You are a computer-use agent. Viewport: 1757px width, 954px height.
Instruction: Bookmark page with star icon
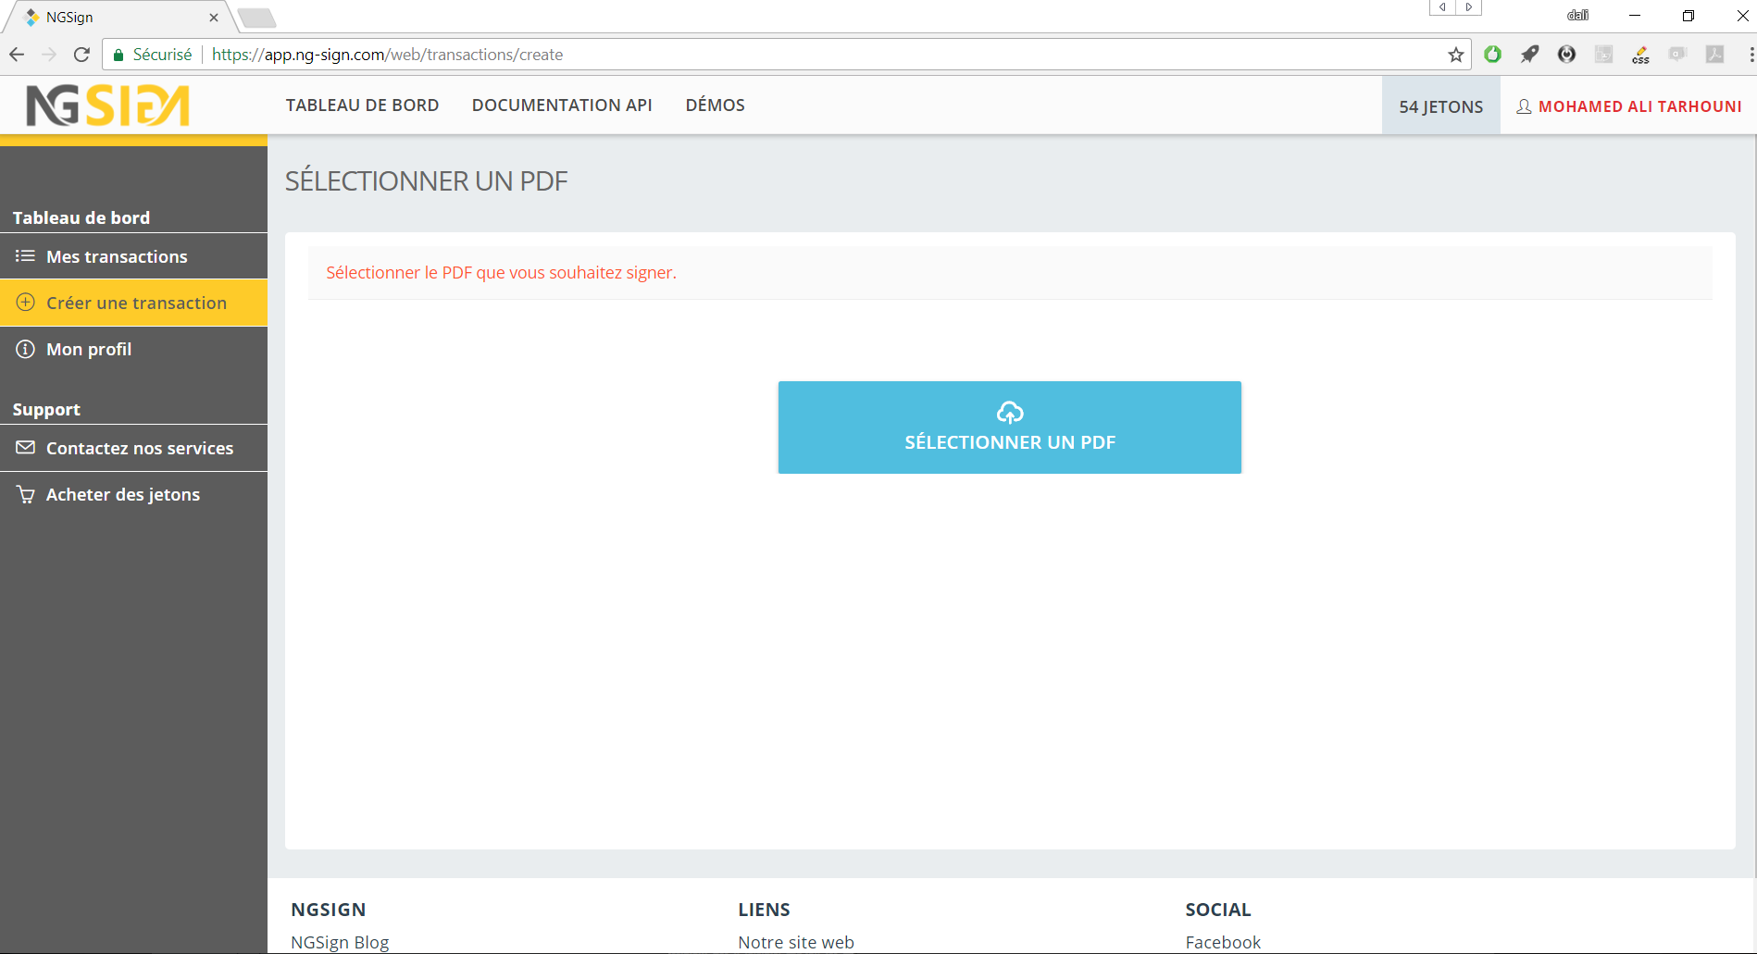pos(1455,55)
